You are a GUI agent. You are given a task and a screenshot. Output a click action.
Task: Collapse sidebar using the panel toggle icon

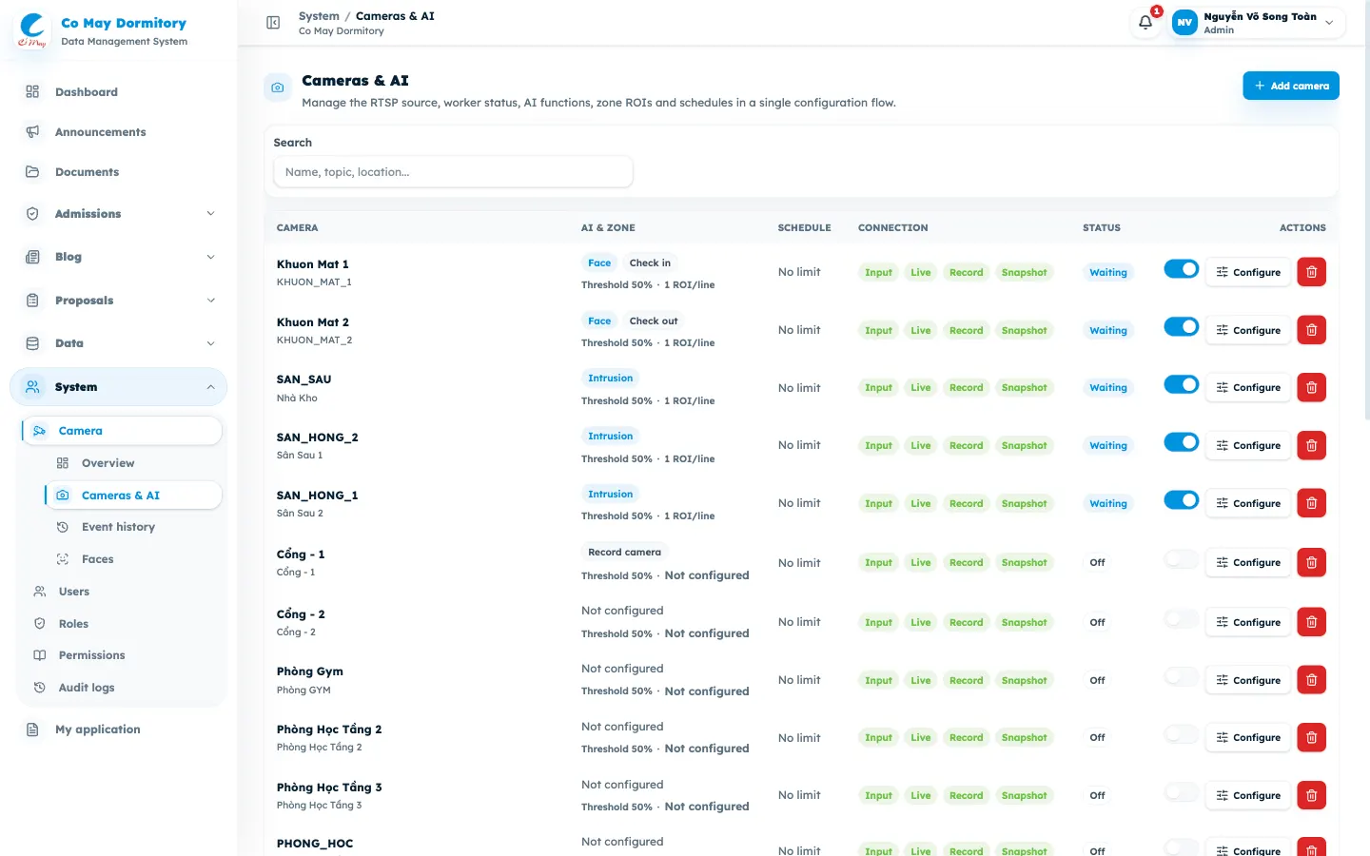273,23
